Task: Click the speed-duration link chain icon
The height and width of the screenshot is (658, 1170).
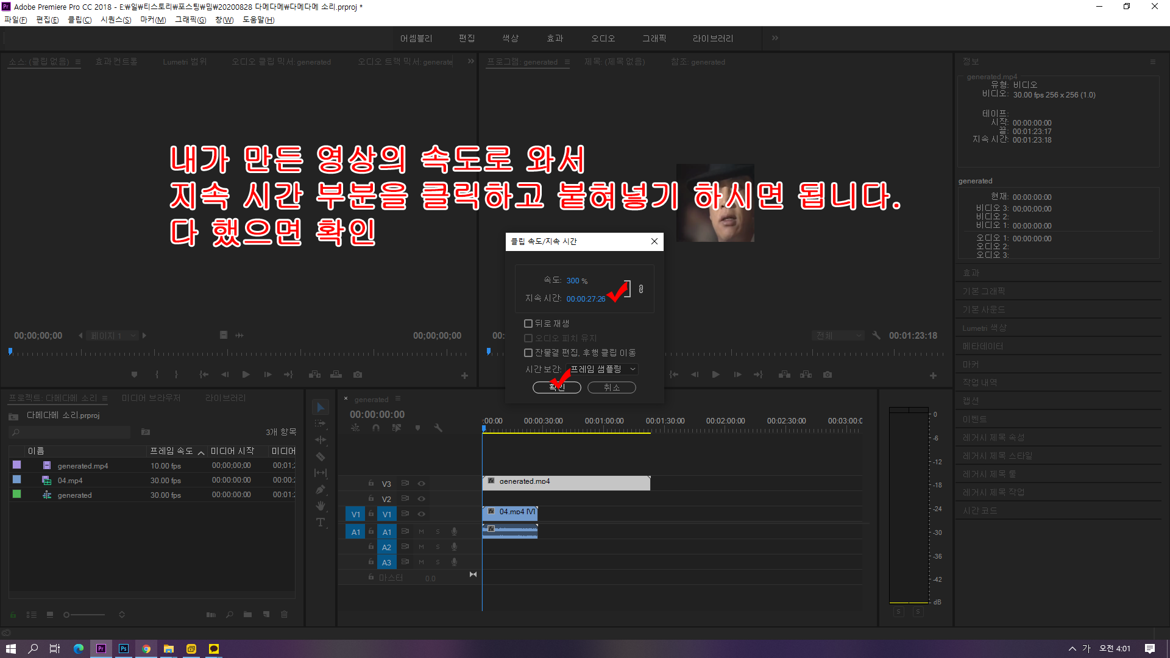Action: (x=641, y=289)
